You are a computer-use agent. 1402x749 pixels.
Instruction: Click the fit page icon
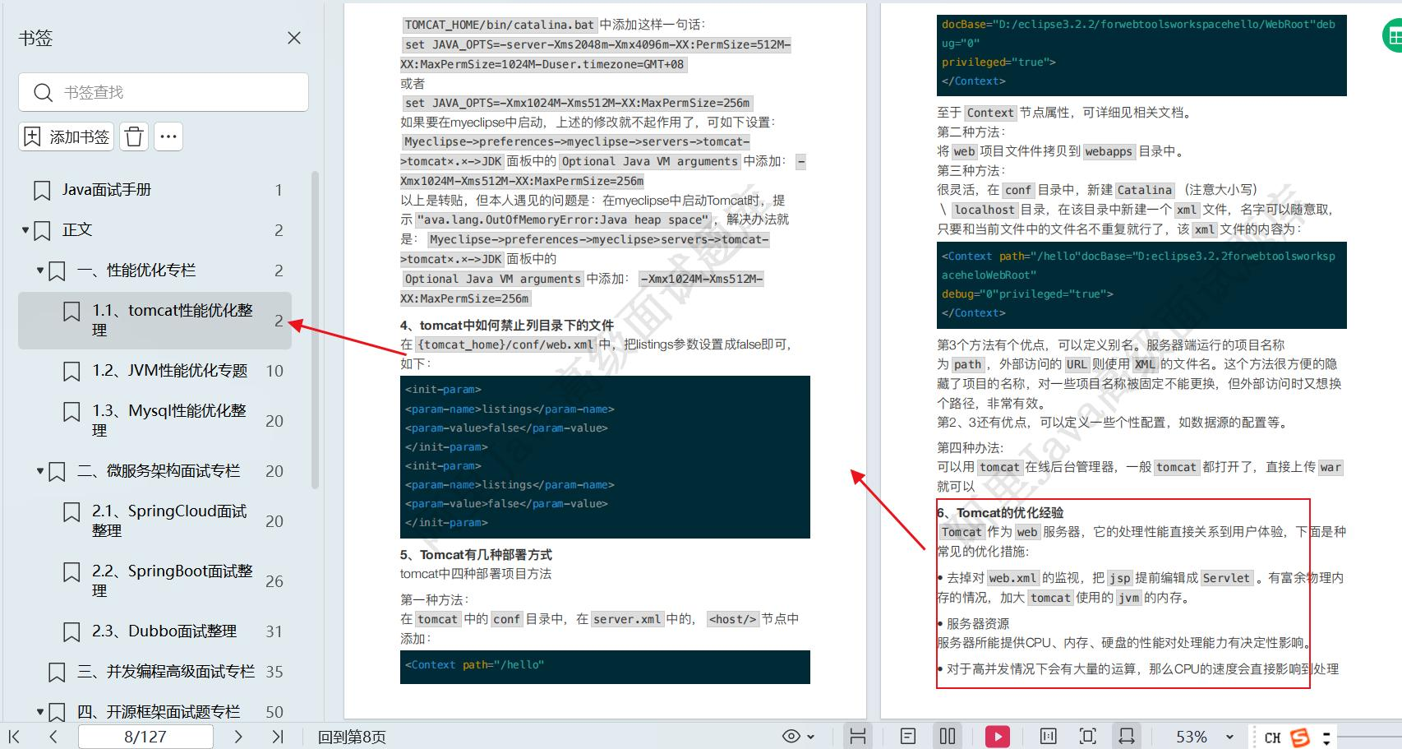pos(1087,737)
